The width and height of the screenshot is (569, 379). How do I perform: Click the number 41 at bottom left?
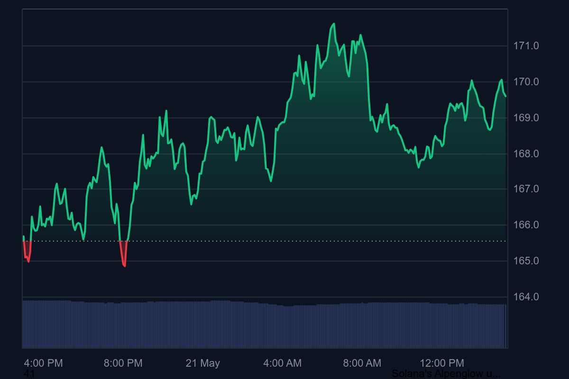click(x=29, y=374)
